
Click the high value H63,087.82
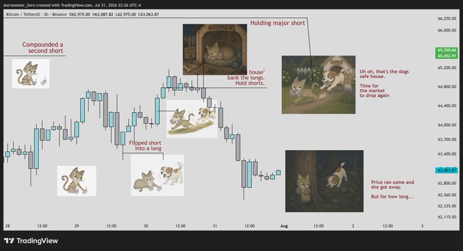click(102, 14)
